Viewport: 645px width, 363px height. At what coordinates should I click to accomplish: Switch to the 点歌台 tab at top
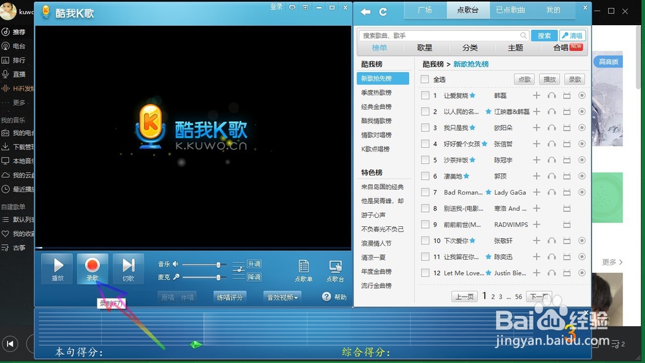coord(468,10)
